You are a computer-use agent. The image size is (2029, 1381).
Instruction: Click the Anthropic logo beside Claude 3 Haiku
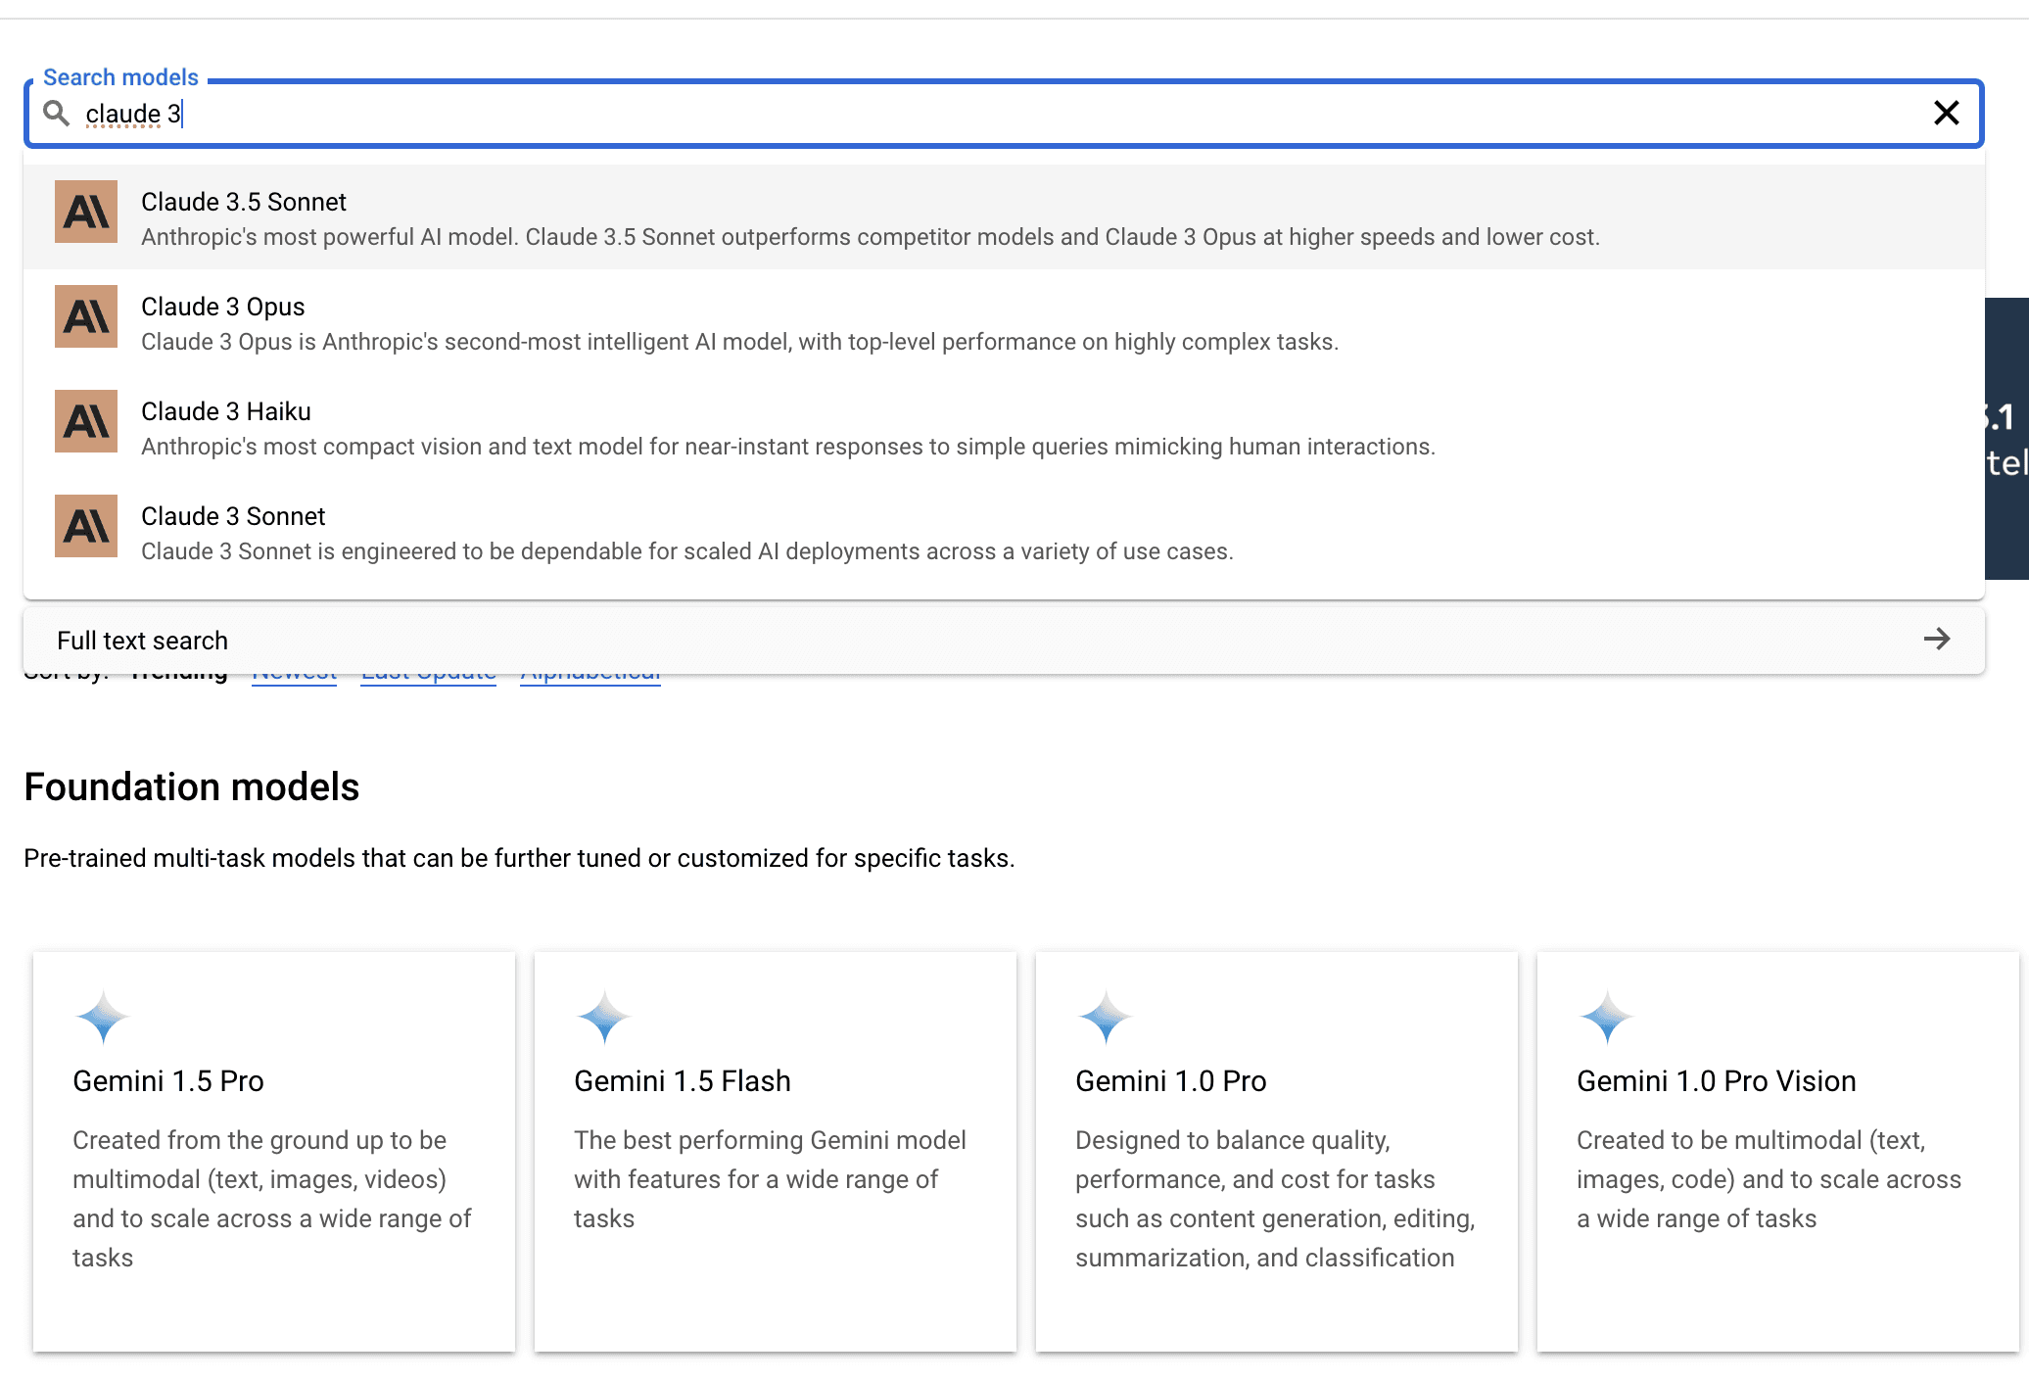86,421
